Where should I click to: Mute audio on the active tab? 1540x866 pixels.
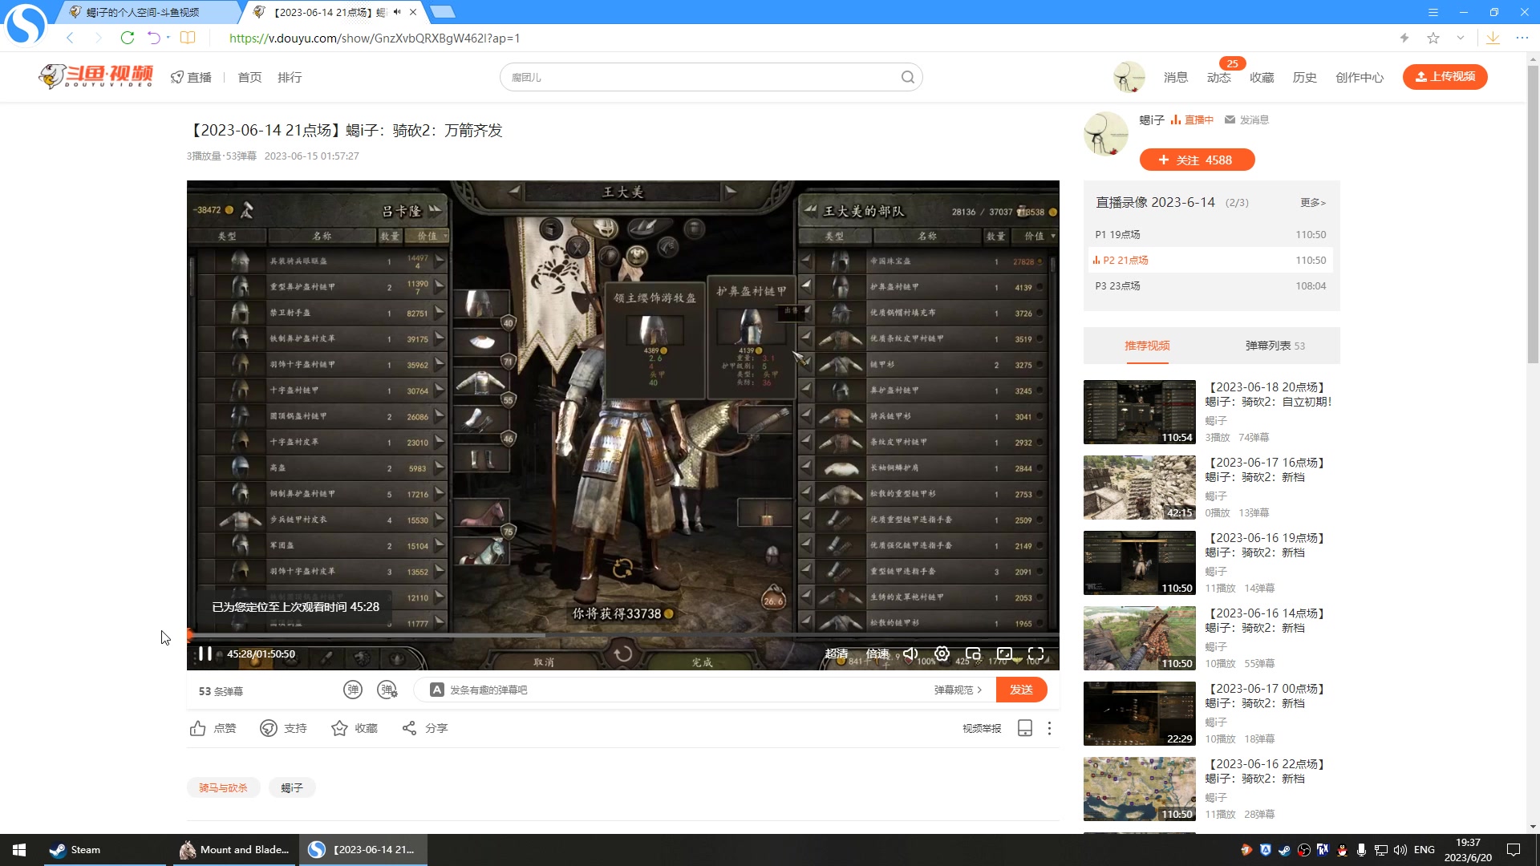[x=397, y=12]
